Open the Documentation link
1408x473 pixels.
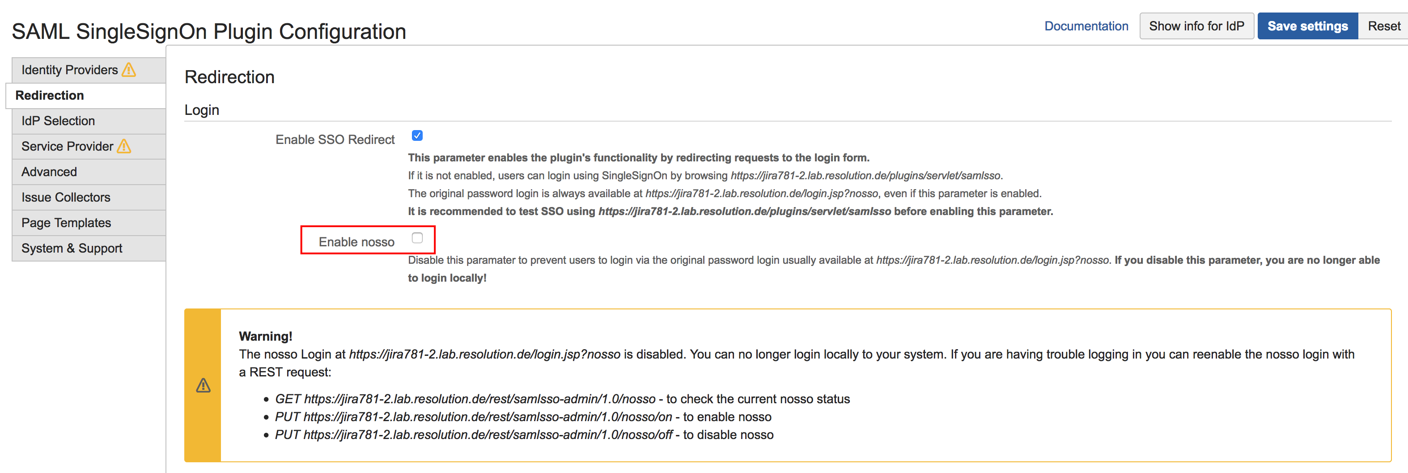coord(1086,26)
